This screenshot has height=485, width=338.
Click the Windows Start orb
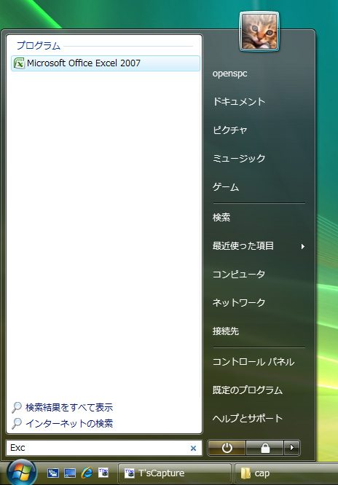pyautogui.click(x=22, y=473)
